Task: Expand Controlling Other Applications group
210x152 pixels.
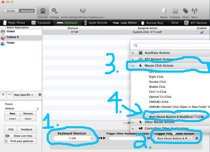Action: pos(133,128)
